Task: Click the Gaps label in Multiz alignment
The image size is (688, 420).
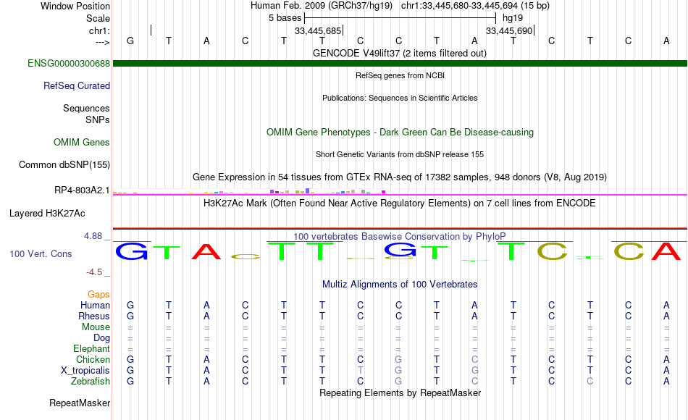Action: 98,294
